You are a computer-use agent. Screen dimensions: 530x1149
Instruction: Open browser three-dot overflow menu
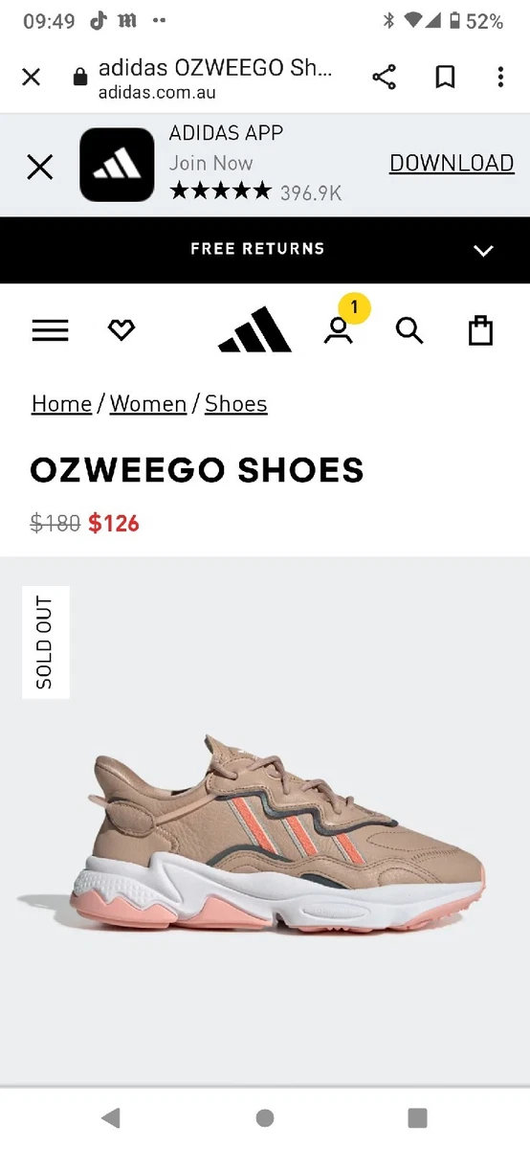tap(500, 78)
